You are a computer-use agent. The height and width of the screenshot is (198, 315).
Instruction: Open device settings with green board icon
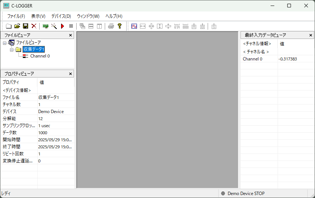click(x=46, y=26)
